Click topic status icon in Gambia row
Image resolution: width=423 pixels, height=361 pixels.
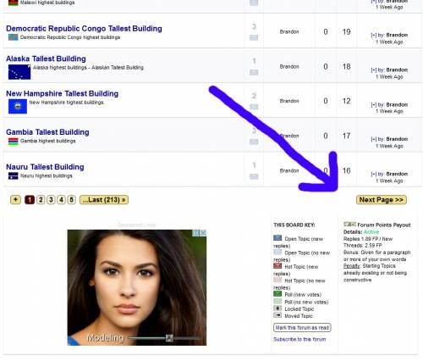point(254,142)
